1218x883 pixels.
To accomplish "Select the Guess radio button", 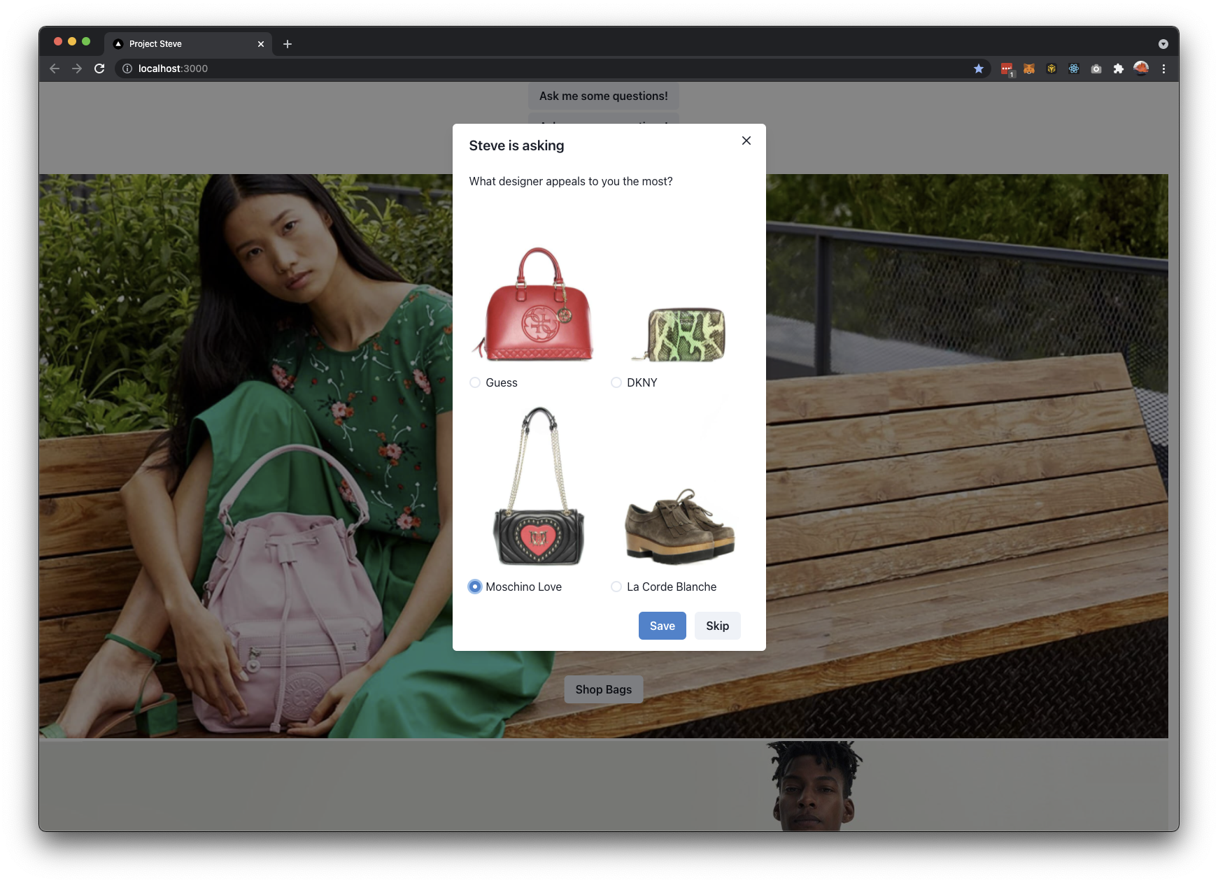I will pos(474,382).
